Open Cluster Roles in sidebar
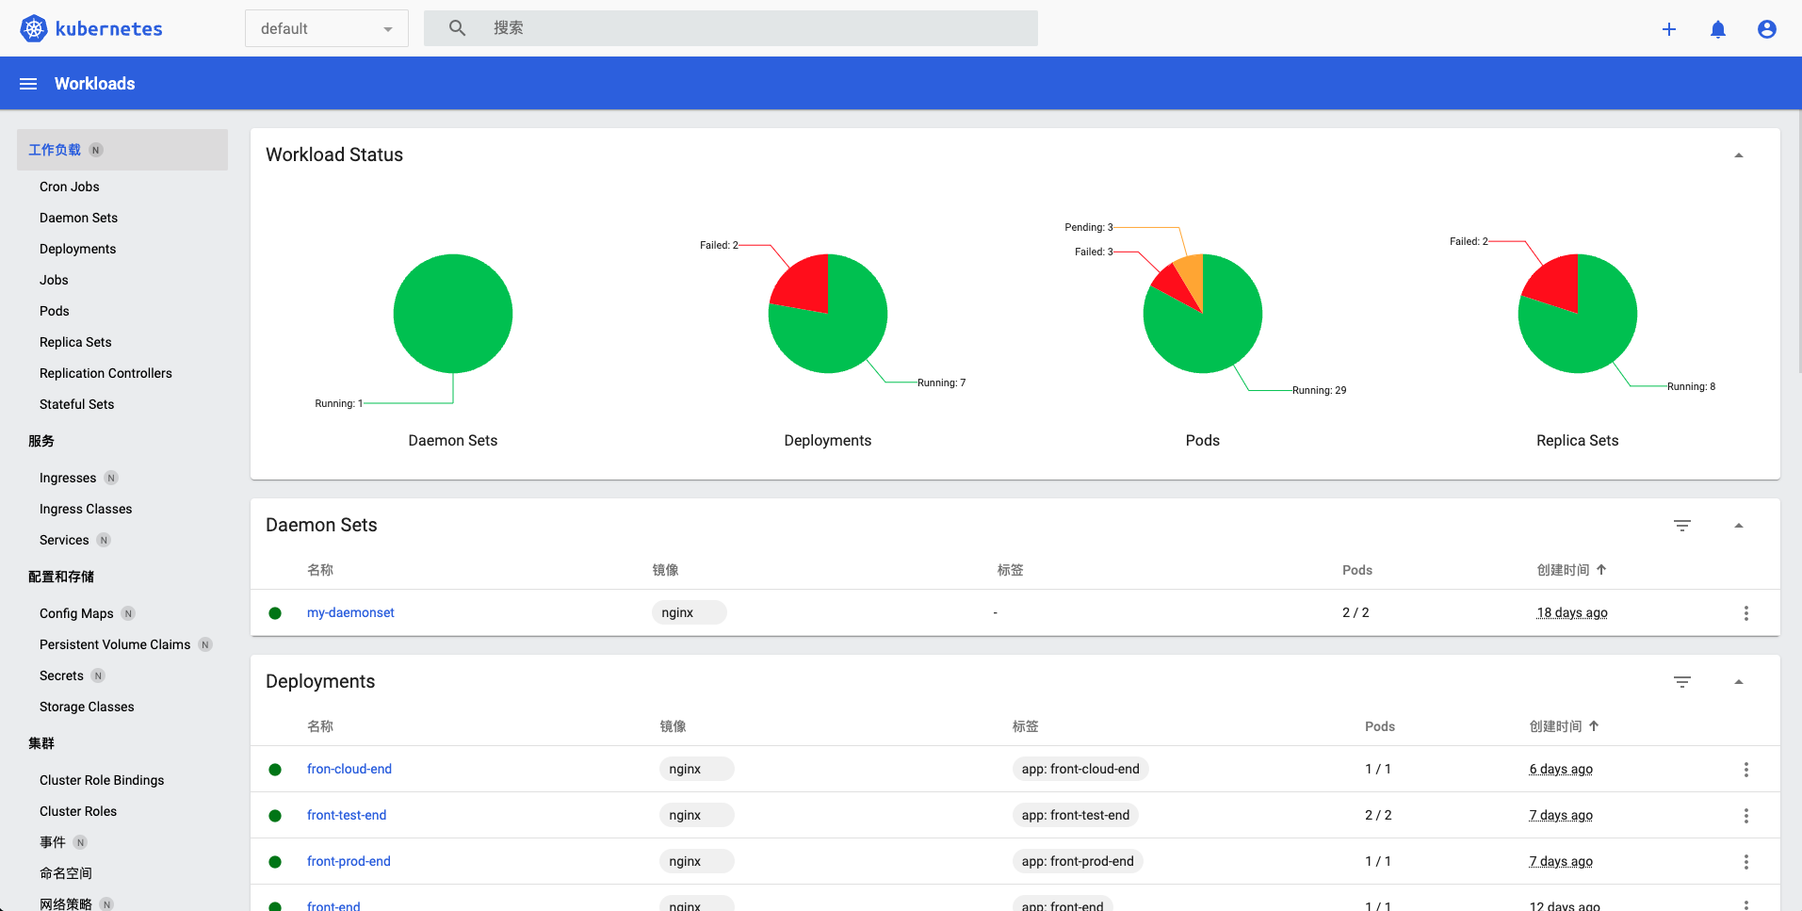Image resolution: width=1802 pixels, height=911 pixels. [78, 811]
